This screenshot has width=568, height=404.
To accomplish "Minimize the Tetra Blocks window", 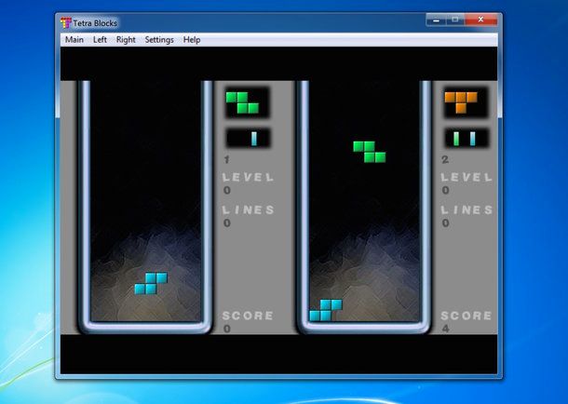I will point(437,20).
